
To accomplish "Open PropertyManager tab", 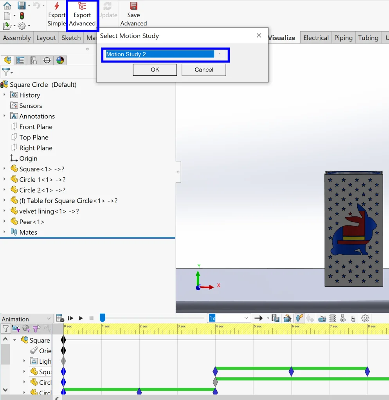I will (x=20, y=60).
